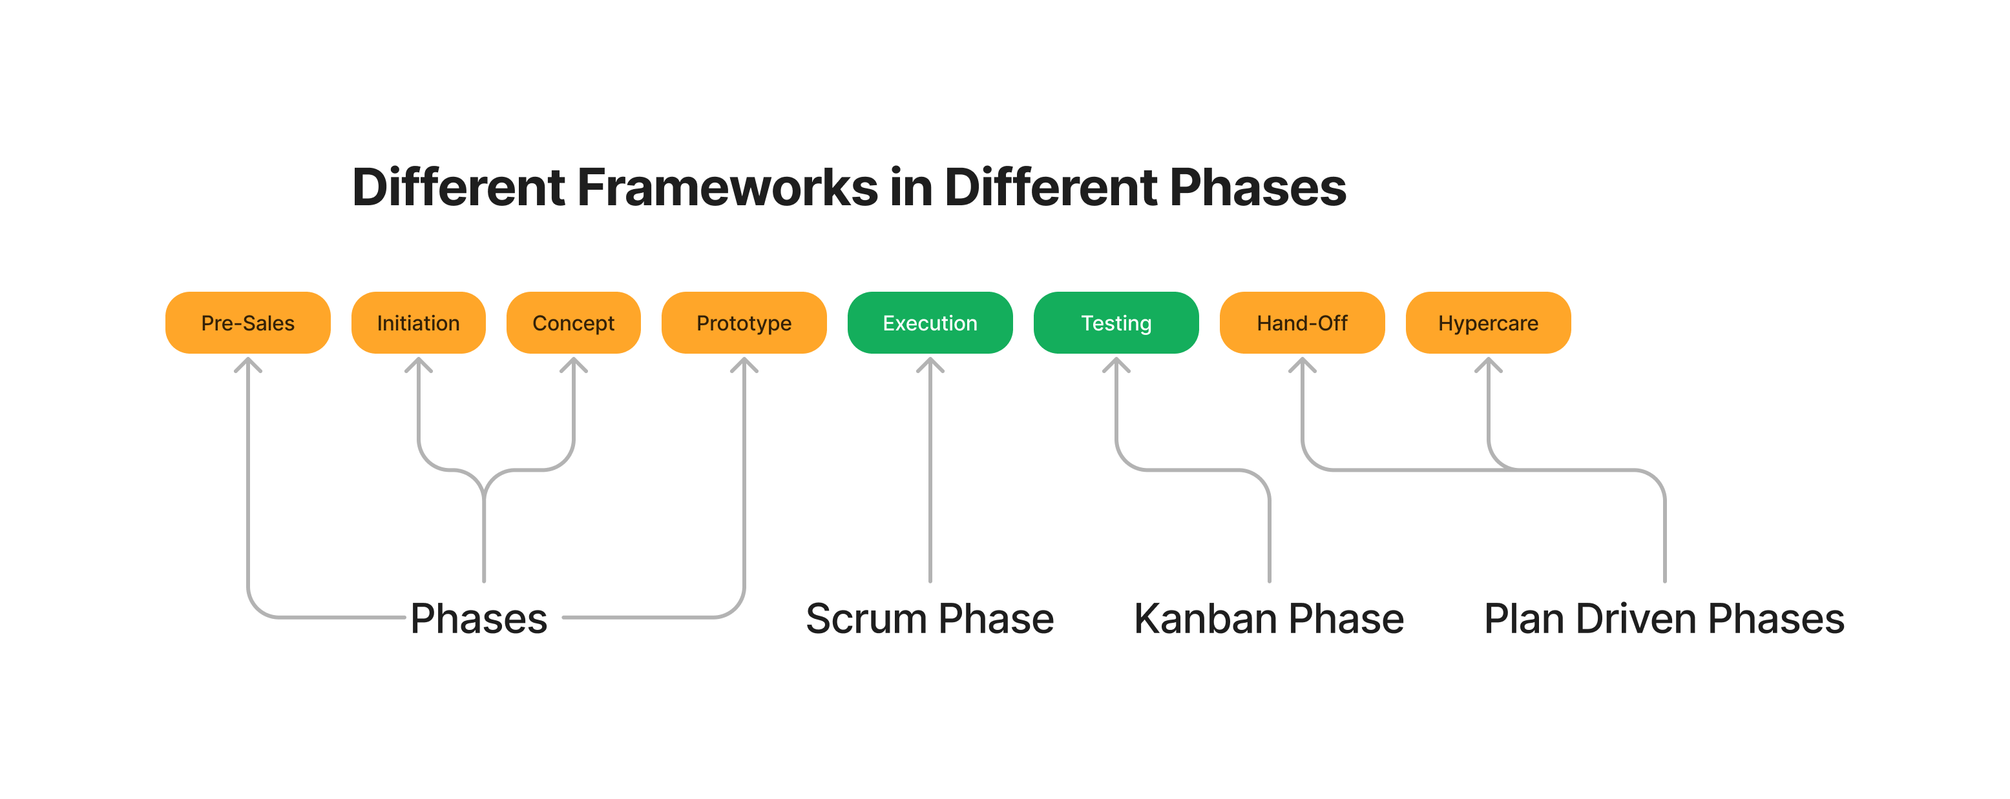This screenshot has width=2010, height=799.
Task: Click the Prototype phase node
Action: pos(680,288)
